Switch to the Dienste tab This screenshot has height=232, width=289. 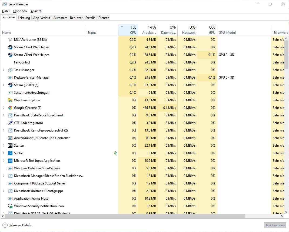click(104, 18)
